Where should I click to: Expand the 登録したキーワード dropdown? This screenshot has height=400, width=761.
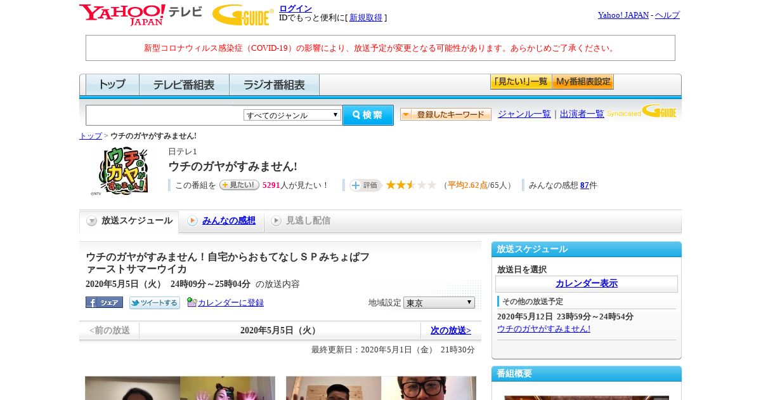[x=446, y=114]
